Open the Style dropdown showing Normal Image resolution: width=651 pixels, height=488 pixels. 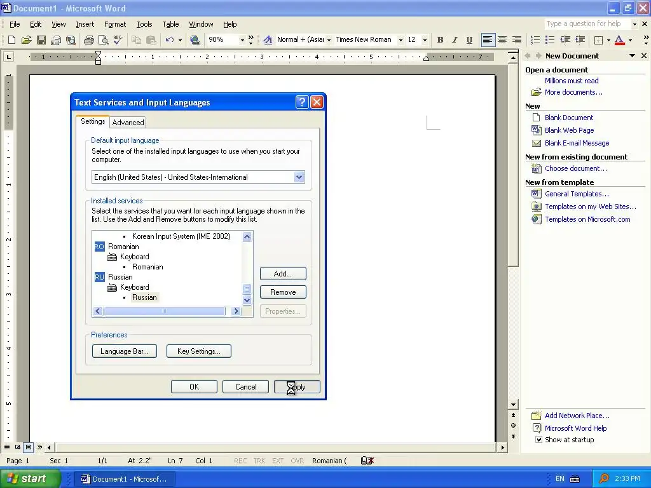(x=329, y=40)
